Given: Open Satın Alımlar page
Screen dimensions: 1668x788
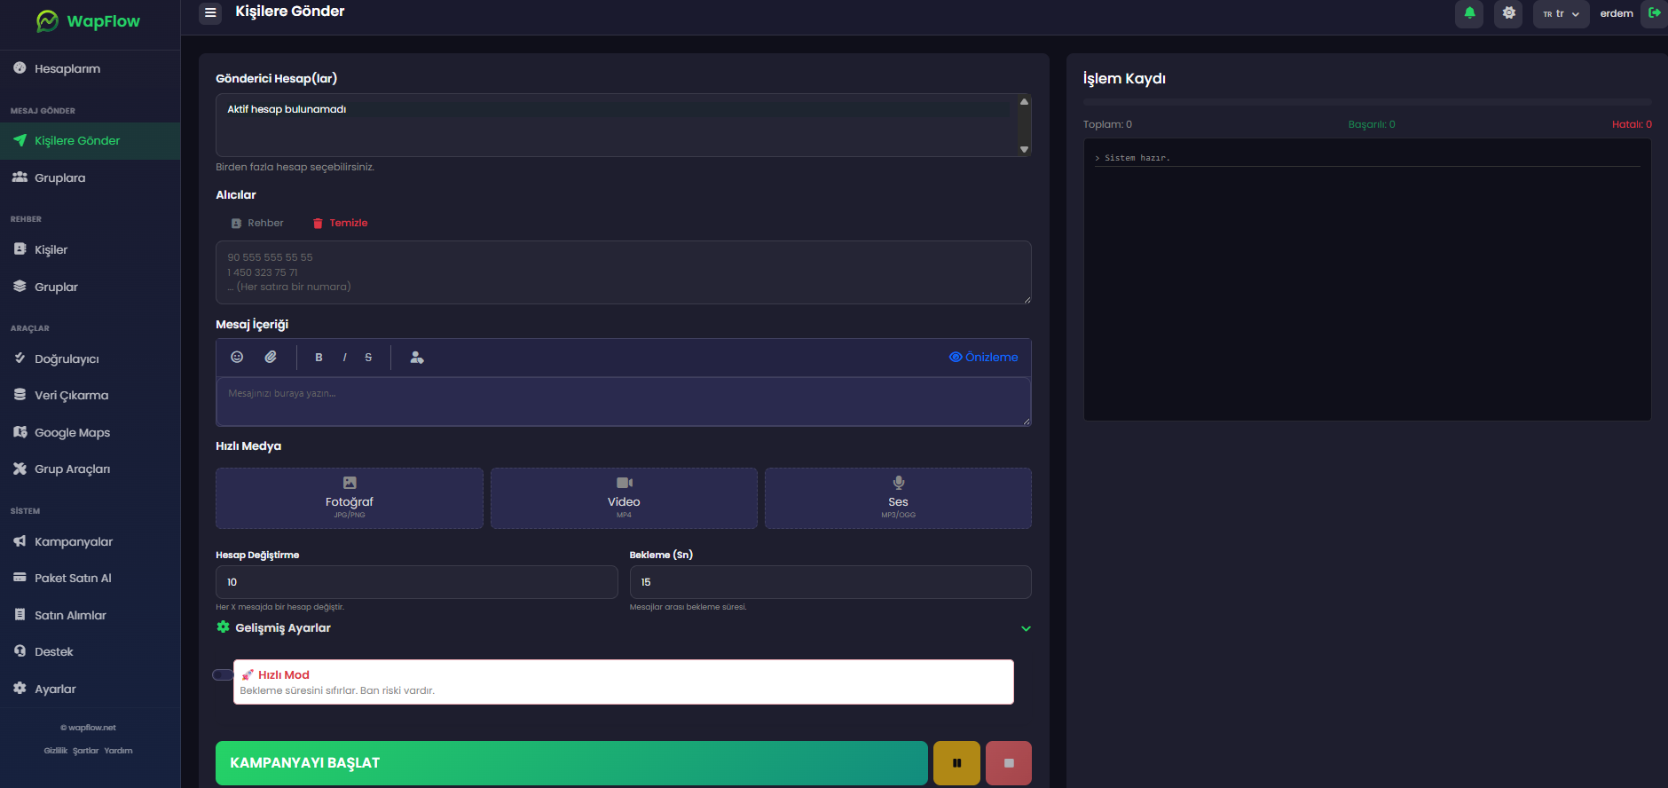Looking at the screenshot, I should pos(90,615).
